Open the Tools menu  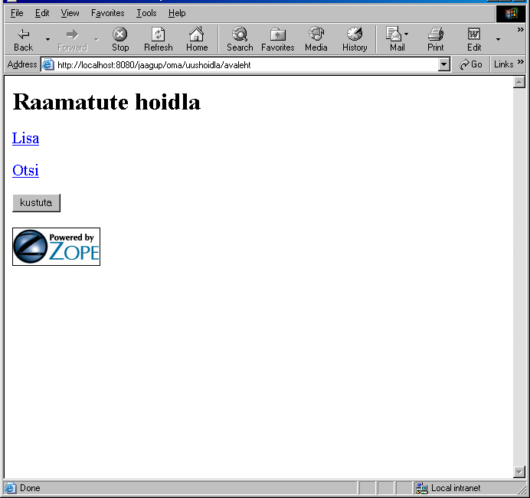click(146, 13)
